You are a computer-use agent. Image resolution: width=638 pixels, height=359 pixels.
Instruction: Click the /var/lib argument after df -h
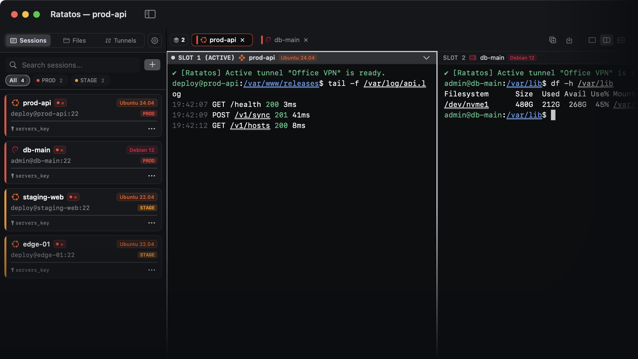pyautogui.click(x=595, y=83)
